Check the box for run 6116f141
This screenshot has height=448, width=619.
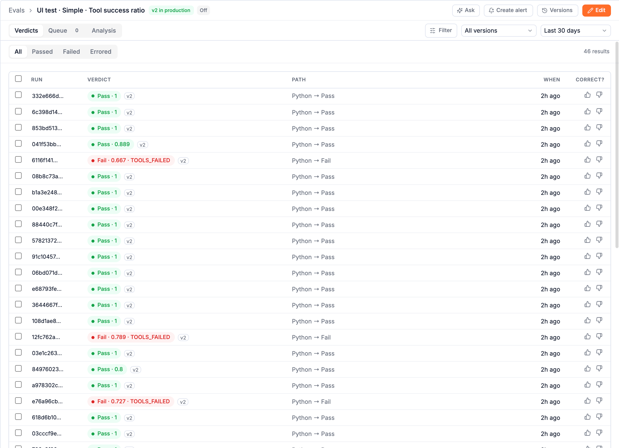point(18,160)
